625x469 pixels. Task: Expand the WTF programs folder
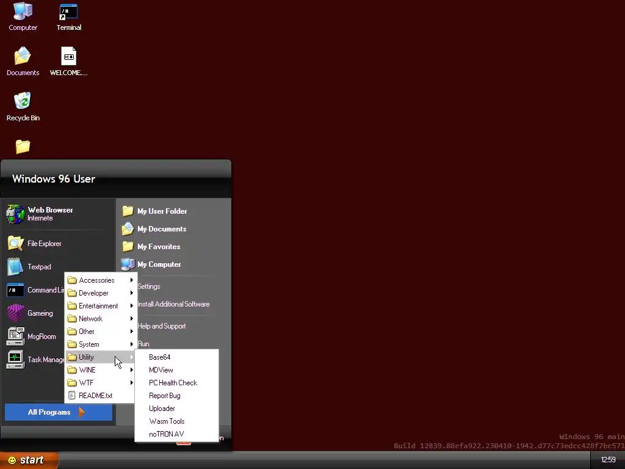coord(101,382)
